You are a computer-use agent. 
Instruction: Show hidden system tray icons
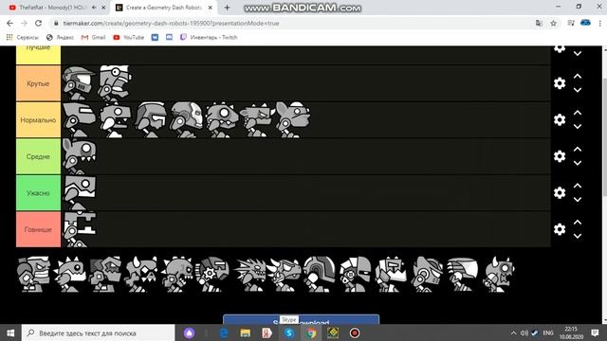coord(514,332)
